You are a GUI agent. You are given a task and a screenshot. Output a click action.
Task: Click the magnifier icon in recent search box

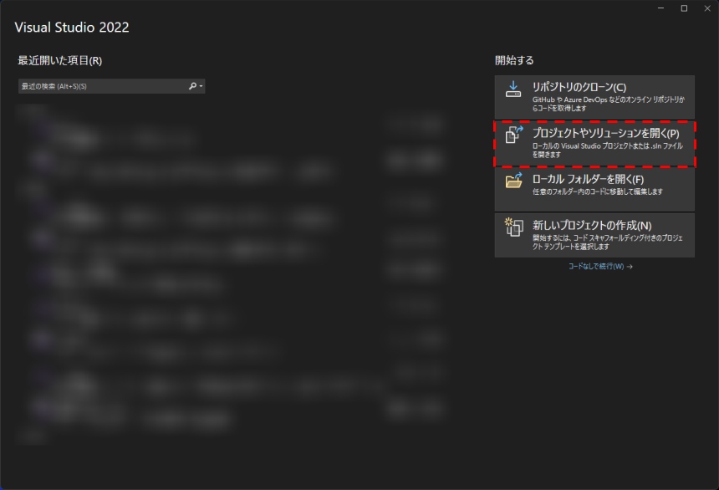(x=192, y=86)
